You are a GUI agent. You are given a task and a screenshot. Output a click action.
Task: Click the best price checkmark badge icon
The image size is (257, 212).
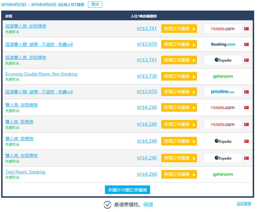pos(107,205)
